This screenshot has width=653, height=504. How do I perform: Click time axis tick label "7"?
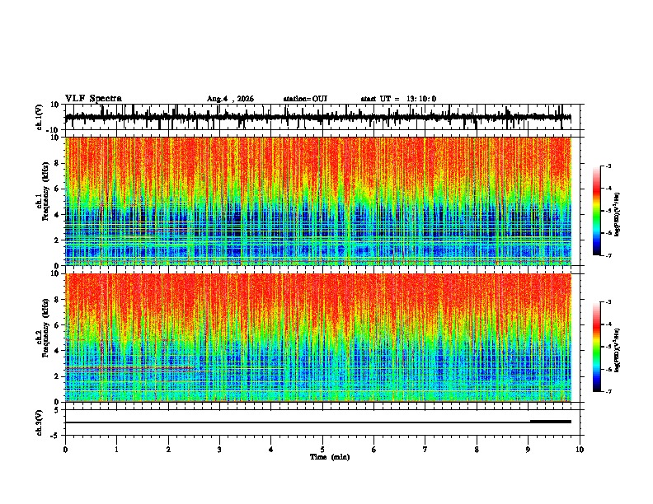pyautogui.click(x=425, y=450)
